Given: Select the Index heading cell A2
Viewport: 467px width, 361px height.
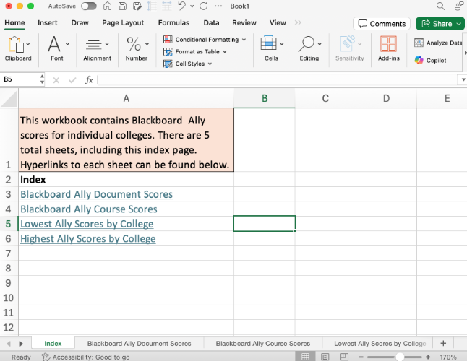Looking at the screenshot, I should tap(127, 180).
